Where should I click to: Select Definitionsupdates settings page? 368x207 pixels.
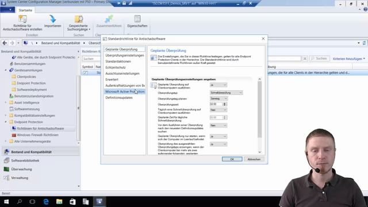point(124,98)
